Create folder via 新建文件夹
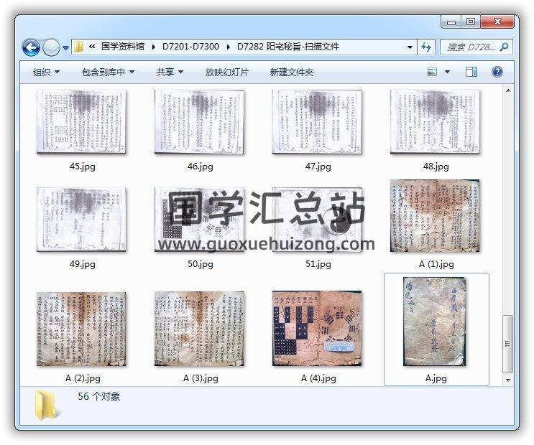Viewport: 534px width, 445px height. [292, 72]
